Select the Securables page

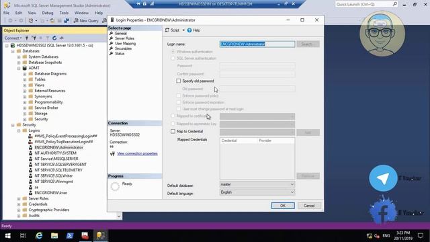(123, 48)
